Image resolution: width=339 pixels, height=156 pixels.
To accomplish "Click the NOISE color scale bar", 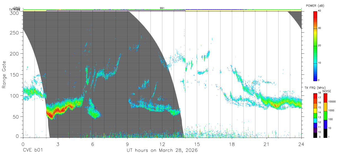I will pyautogui.click(x=325, y=115).
